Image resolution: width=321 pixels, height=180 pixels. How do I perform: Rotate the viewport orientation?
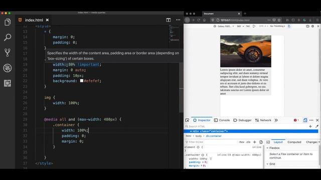click(x=254, y=26)
